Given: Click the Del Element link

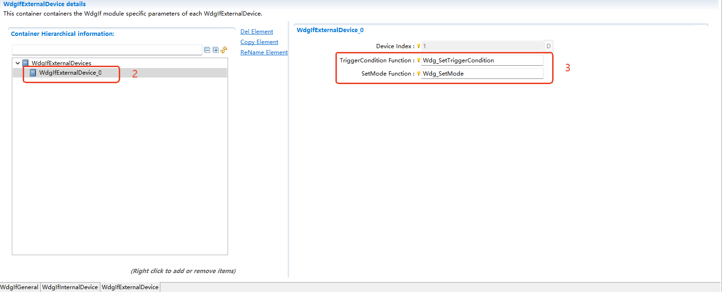Looking at the screenshot, I should pyautogui.click(x=256, y=31).
